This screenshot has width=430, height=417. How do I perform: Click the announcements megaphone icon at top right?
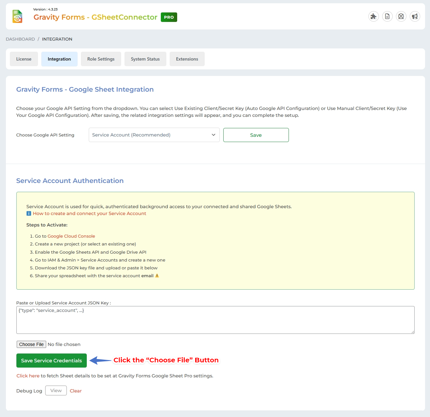pos(415,16)
